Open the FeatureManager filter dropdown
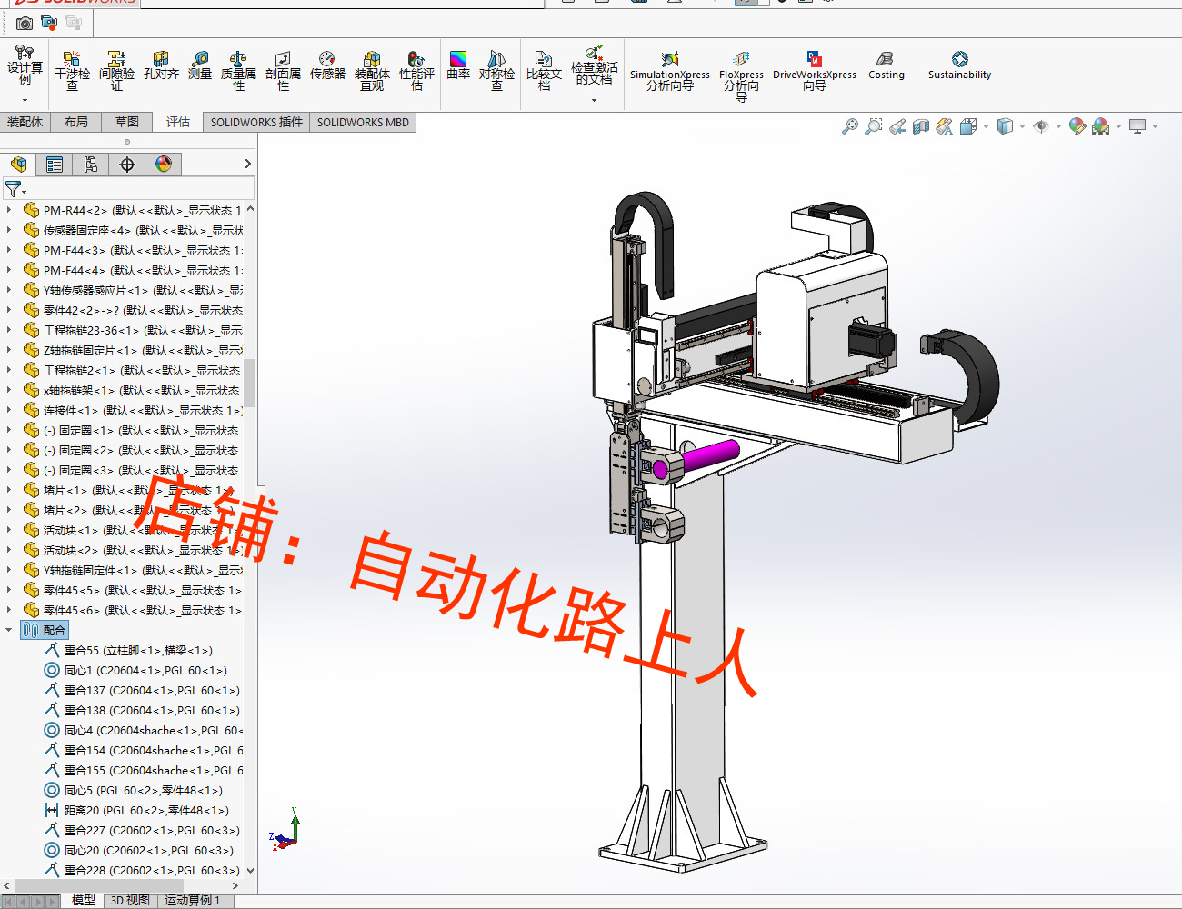 pyautogui.click(x=25, y=191)
